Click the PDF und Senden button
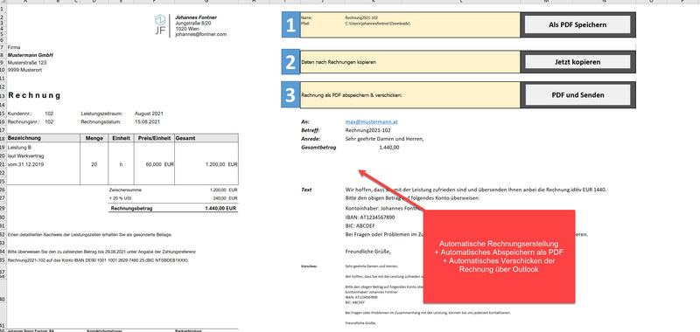Viewport: 700px width, 332px height. point(577,95)
